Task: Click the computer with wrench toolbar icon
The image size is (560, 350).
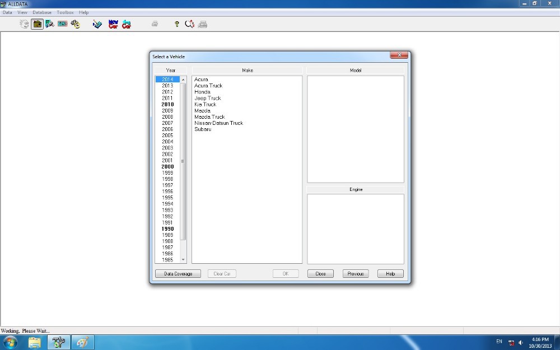Action: [x=50, y=24]
